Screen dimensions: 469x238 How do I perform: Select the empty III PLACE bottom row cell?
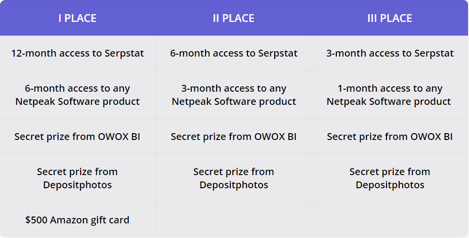pyautogui.click(x=390, y=220)
